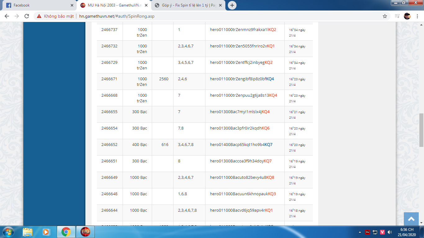Open the media control icon in toolbar
Viewport: 424px width, 238px height.
click(397, 16)
